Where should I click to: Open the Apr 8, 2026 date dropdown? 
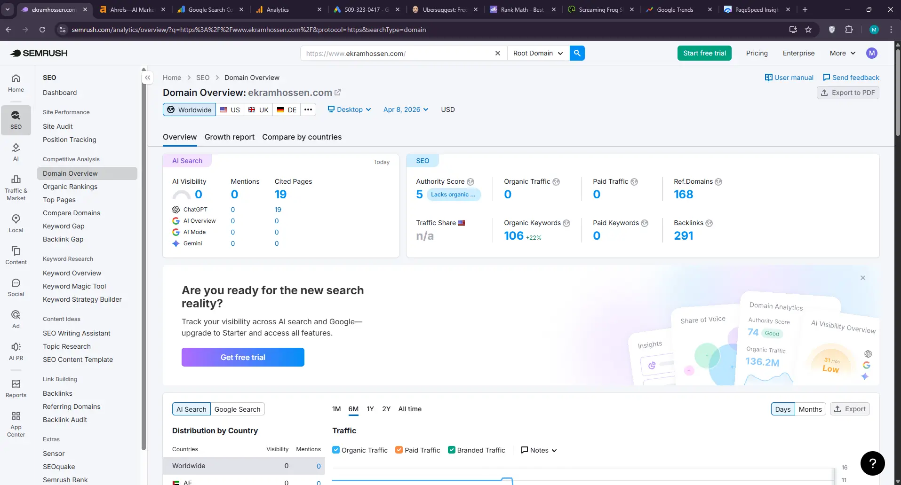point(406,110)
